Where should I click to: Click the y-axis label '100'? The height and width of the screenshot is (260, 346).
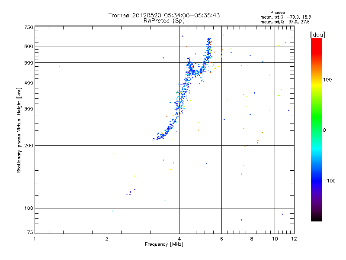pos(29,208)
